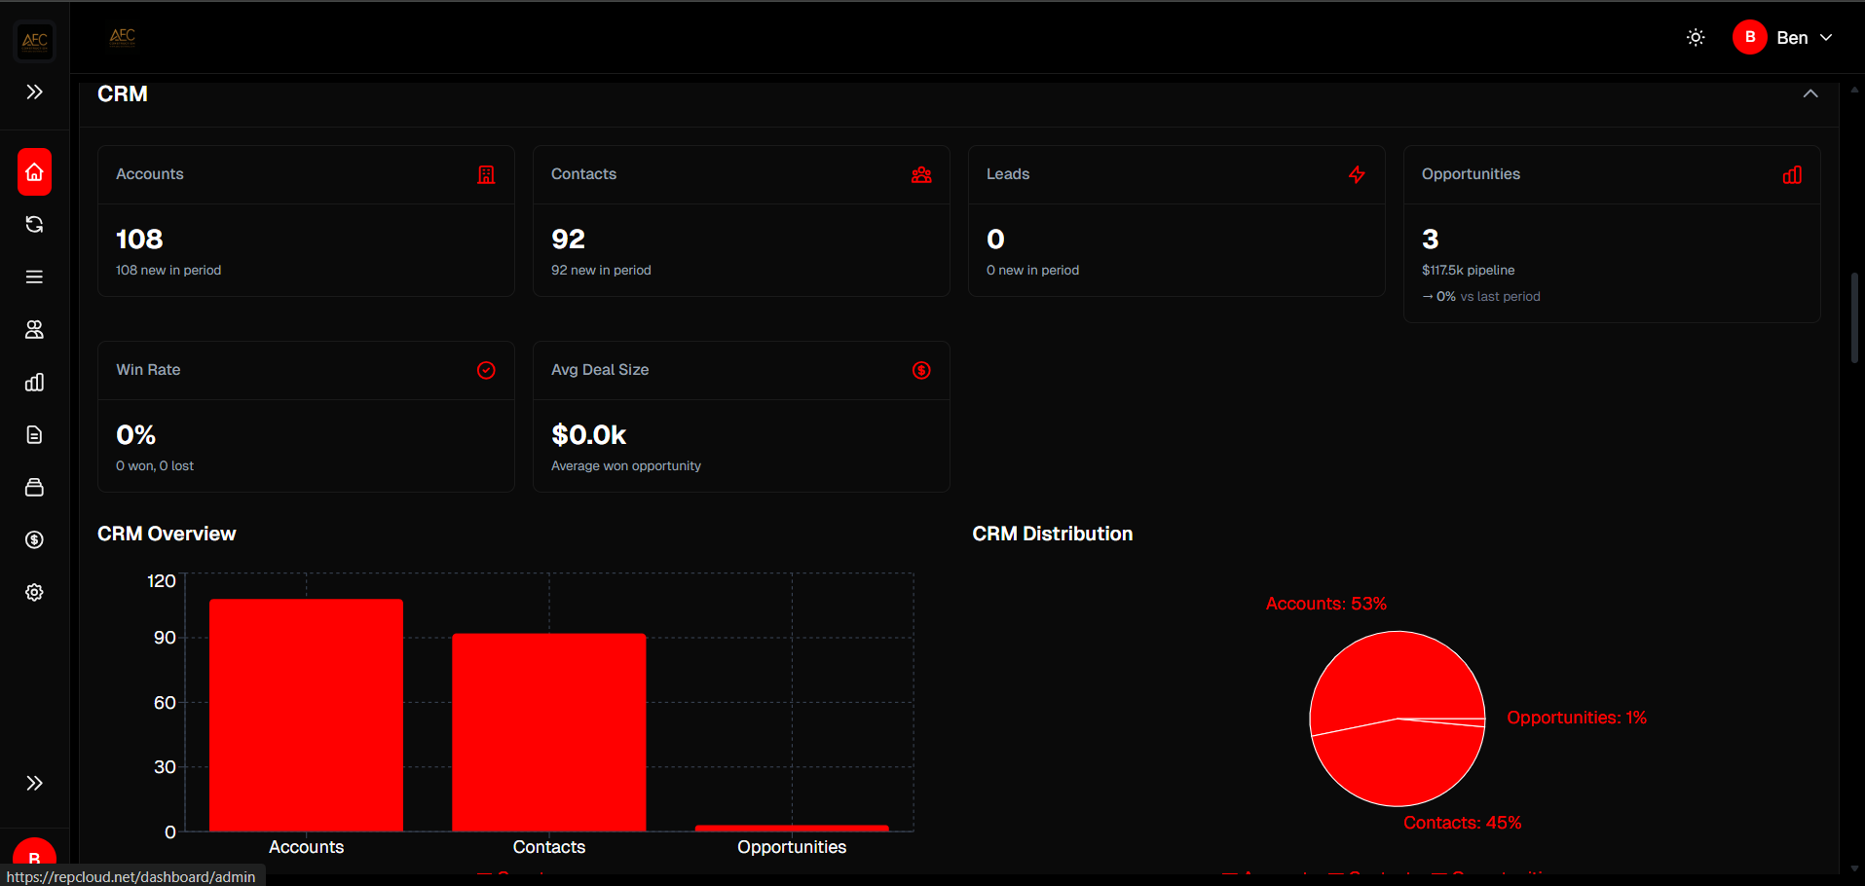Click the Contacts card title
This screenshot has width=1865, height=886.
584,174
